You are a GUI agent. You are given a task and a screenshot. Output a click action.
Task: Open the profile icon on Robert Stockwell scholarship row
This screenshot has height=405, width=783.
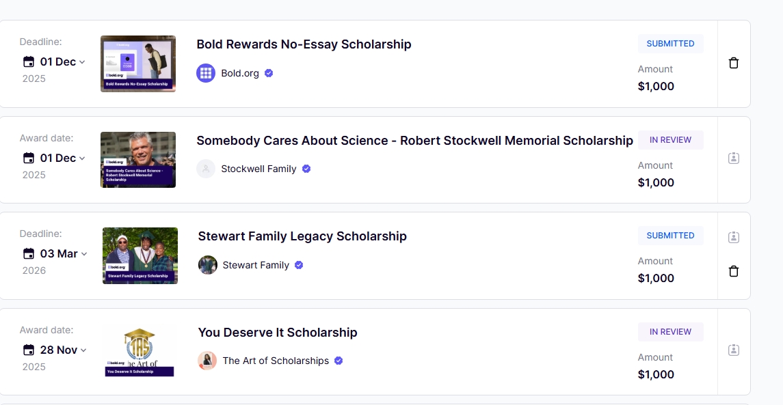coord(734,158)
